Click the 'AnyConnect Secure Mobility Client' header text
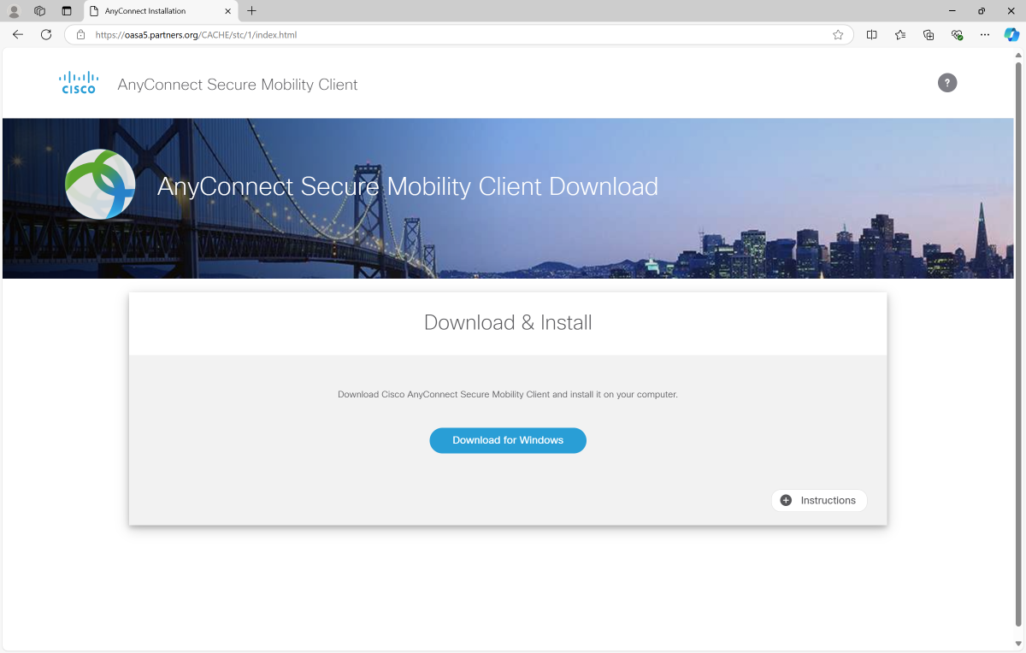Screen dimensions: 1026x653 point(238,85)
